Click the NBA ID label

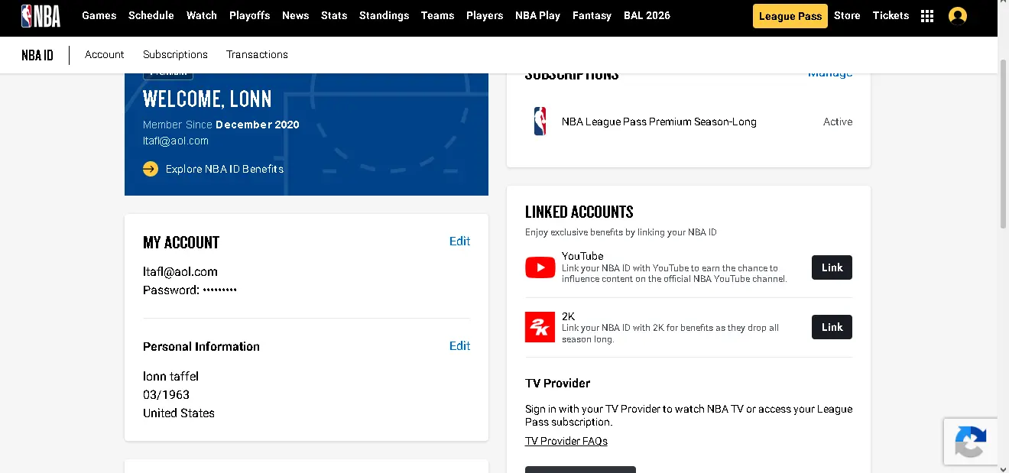pos(37,55)
